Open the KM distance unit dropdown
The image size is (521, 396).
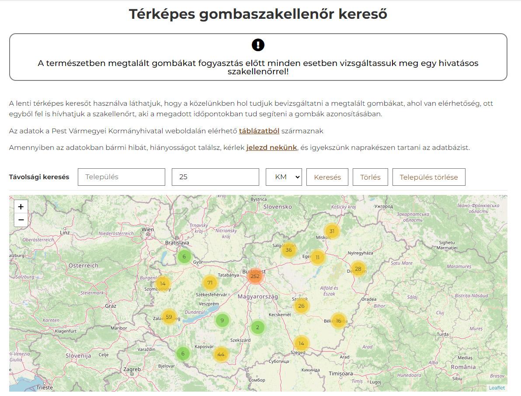tap(284, 177)
